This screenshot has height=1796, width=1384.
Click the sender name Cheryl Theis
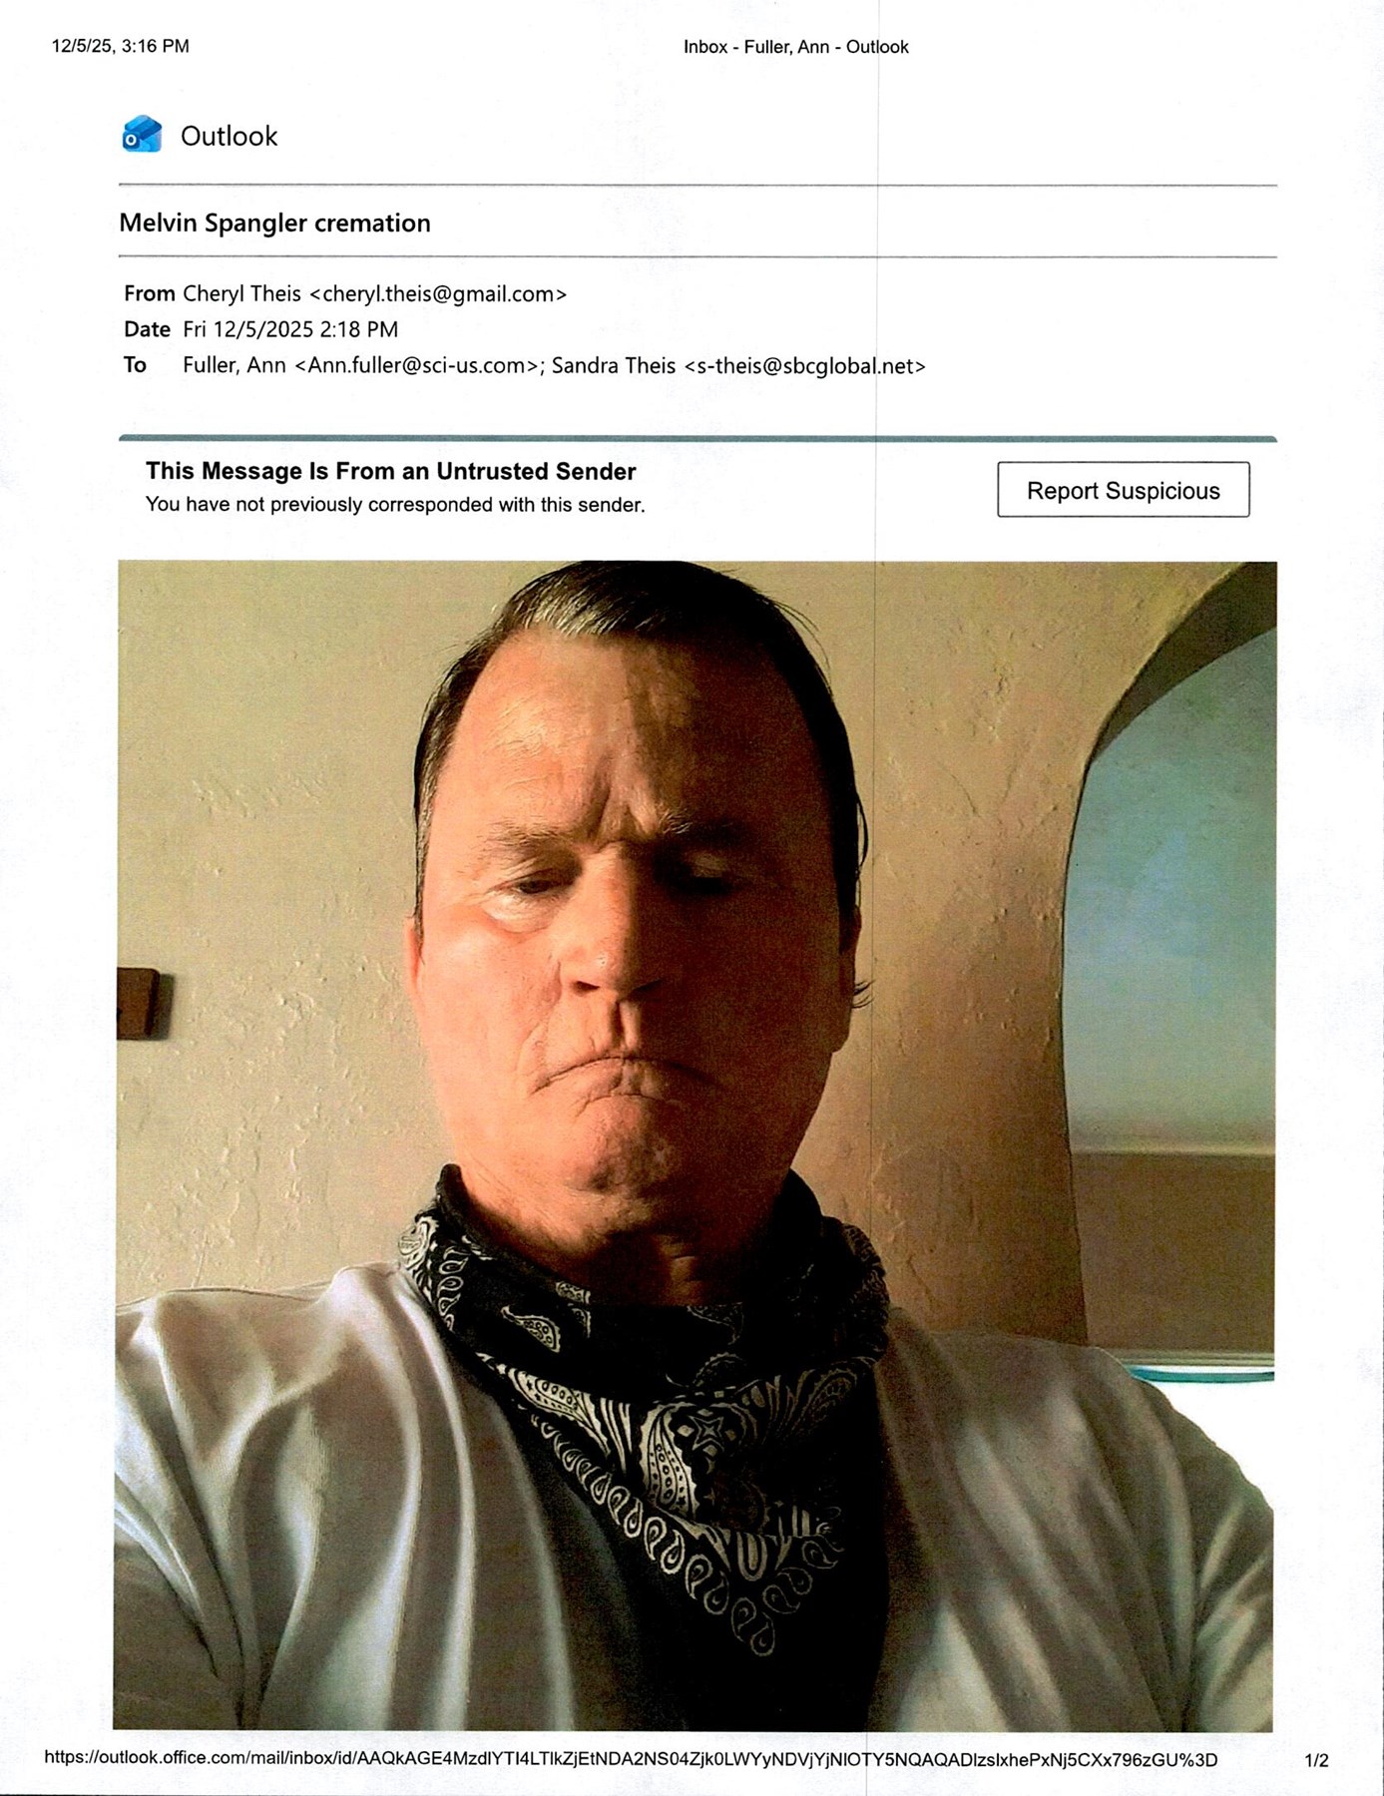point(241,293)
